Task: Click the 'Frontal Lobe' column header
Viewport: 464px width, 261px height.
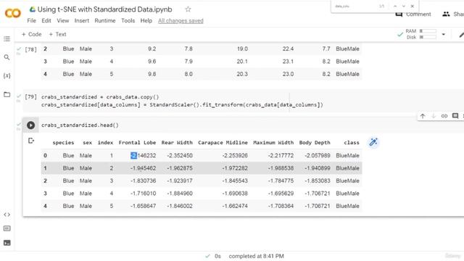Action: tap(137, 143)
